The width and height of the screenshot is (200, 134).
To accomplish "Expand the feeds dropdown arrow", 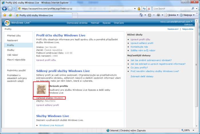I will (154, 15).
